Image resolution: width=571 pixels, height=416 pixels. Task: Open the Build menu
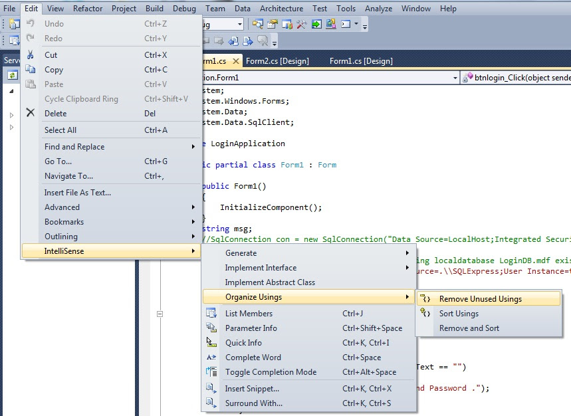click(154, 9)
